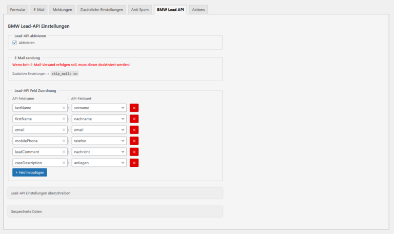Click the + Feld hinzufügen button
The height and width of the screenshot is (234, 394).
coord(30,172)
